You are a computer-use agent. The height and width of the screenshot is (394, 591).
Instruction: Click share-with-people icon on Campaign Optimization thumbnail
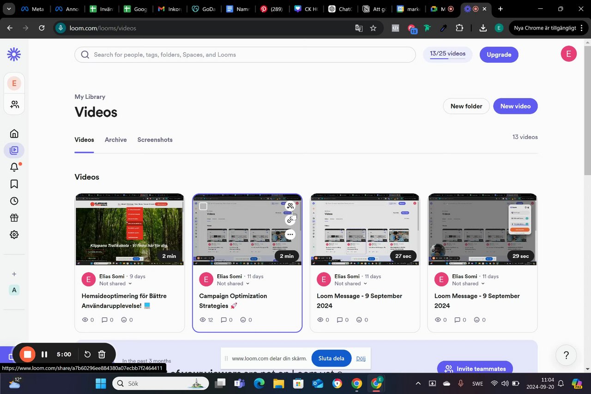(x=290, y=206)
